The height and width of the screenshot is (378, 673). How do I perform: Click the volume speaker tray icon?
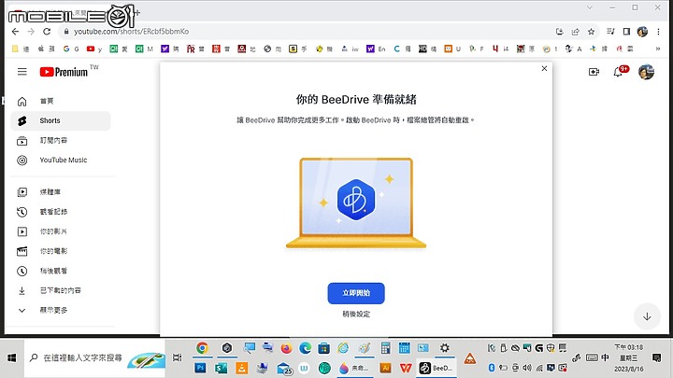pyautogui.click(x=527, y=368)
